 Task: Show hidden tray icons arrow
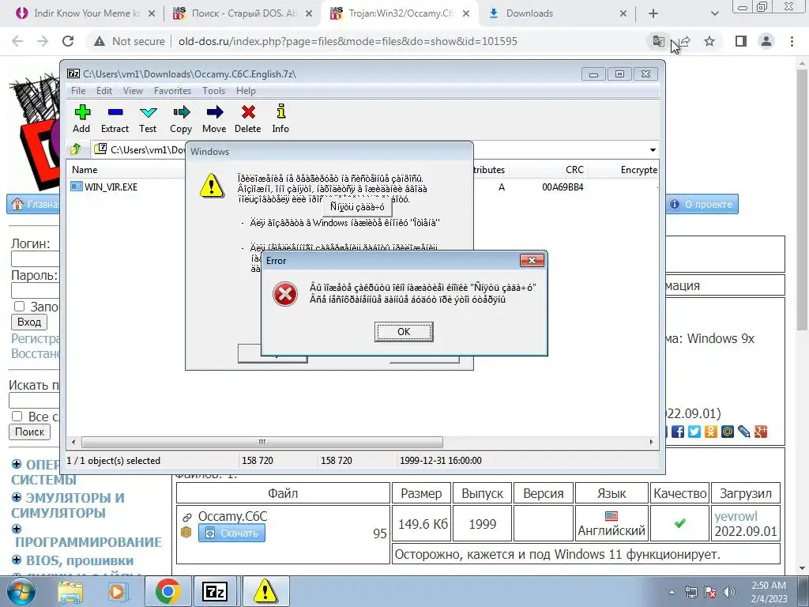672,593
